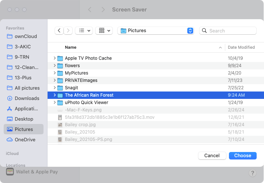Click the Choose button
The image size is (264, 183).
point(243,156)
